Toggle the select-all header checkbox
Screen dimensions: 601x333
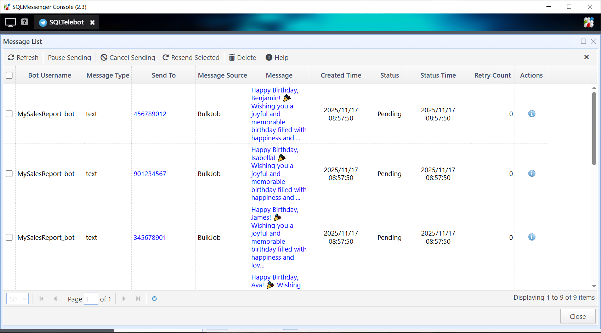pos(9,75)
